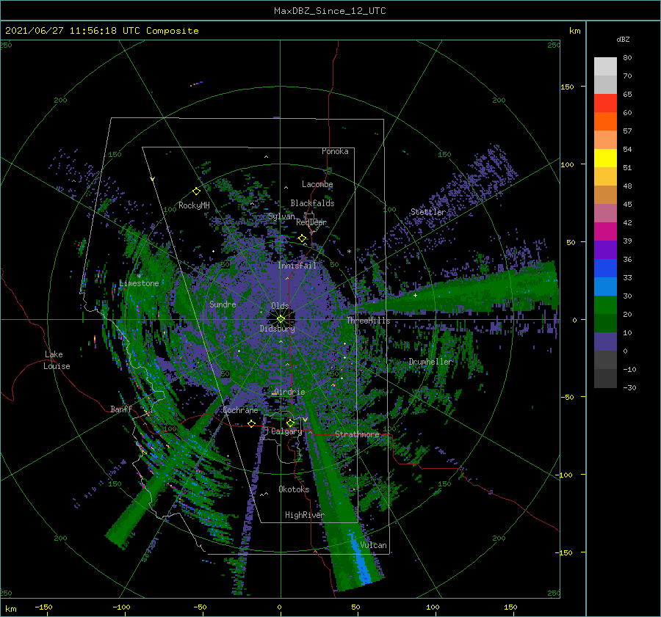Click the Cochrane city label

[x=240, y=410]
